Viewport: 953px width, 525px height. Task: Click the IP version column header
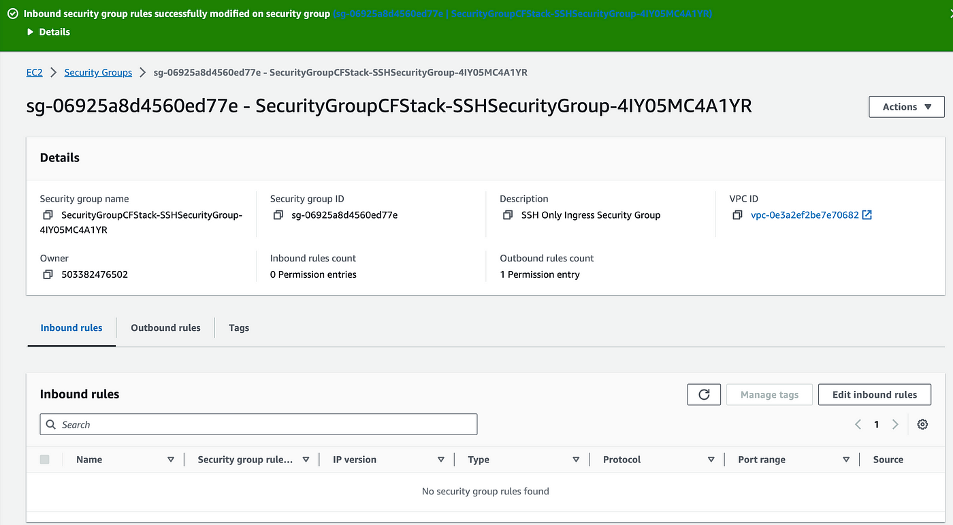click(x=355, y=460)
